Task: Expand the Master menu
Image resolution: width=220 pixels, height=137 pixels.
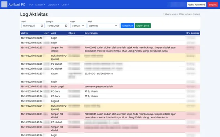Action: coord(40,5)
